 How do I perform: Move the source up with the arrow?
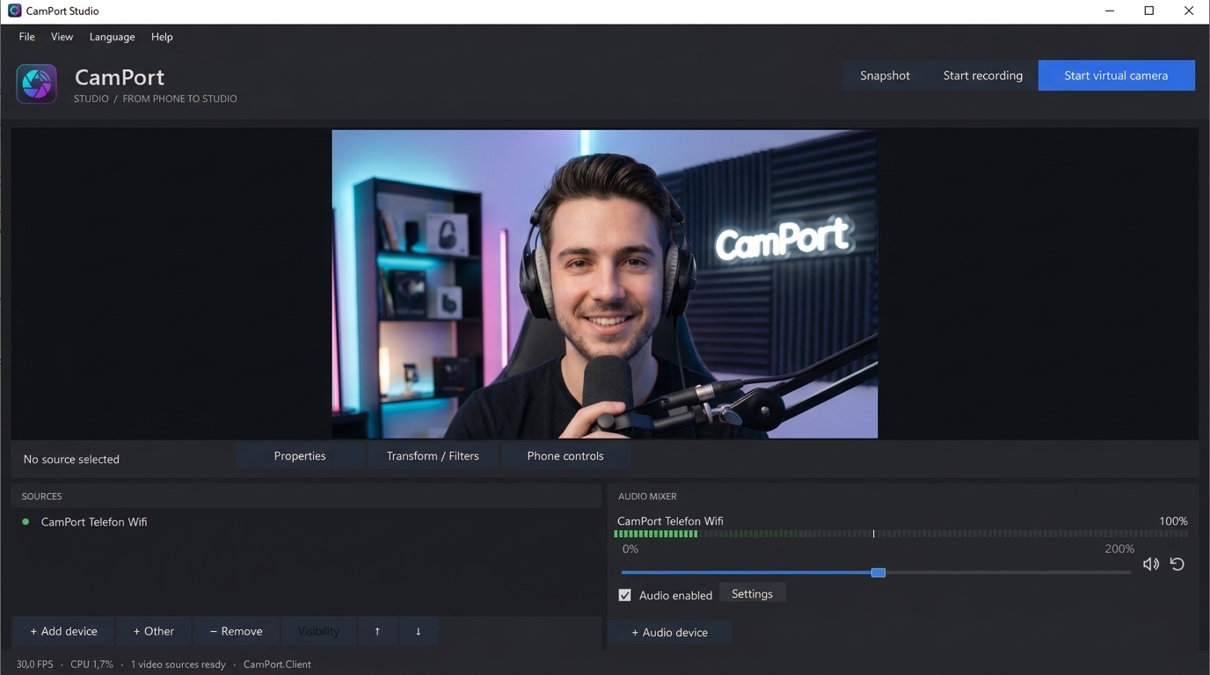pyautogui.click(x=377, y=631)
